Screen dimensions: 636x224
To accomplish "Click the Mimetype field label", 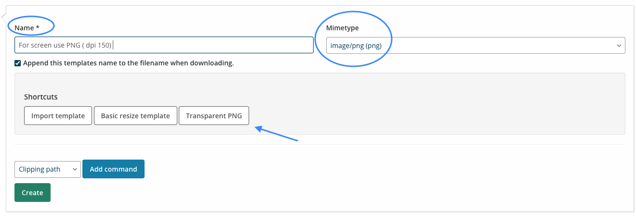I will (x=343, y=28).
